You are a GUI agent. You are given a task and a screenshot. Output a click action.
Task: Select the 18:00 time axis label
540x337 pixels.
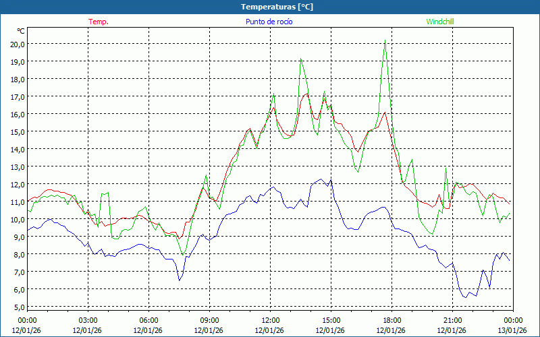tap(391, 320)
